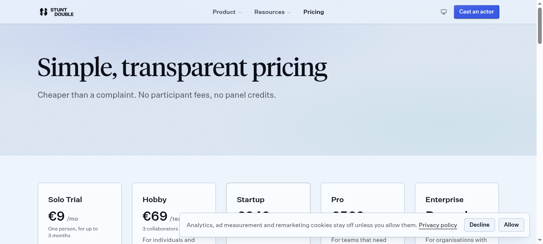This screenshot has height=244, width=543.
Task: Click the Simple, transparent pricing heading
Action: coord(182,68)
